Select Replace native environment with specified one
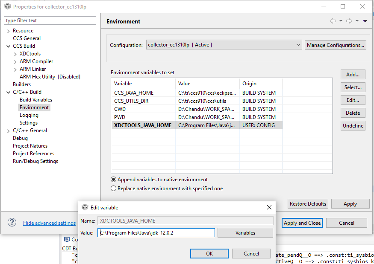Viewport: 374px width, 264px height. pos(114,189)
